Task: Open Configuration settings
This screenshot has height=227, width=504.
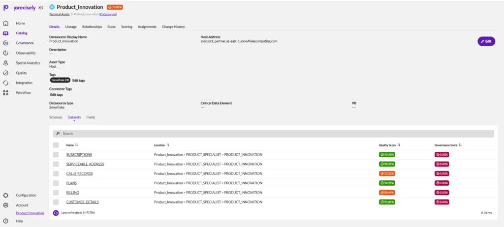Action: [26, 195]
